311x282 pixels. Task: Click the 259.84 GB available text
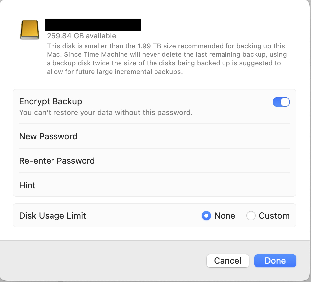tap(81, 36)
